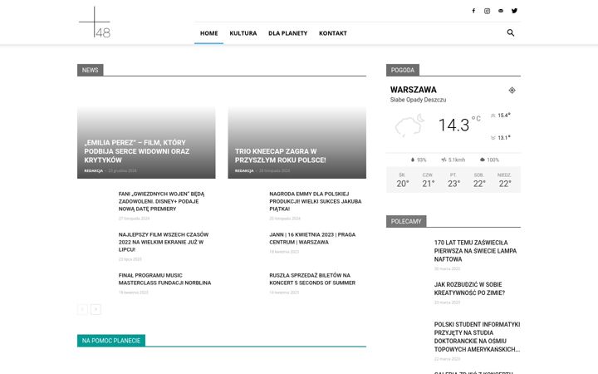The height and width of the screenshot is (374, 598).
Task: Click the POLECAMY section header tab
Action: [406, 221]
